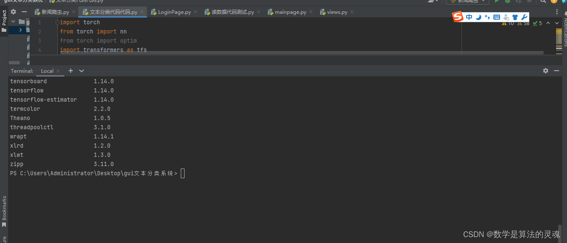
Task: Add a new terminal session
Action: coord(71,71)
